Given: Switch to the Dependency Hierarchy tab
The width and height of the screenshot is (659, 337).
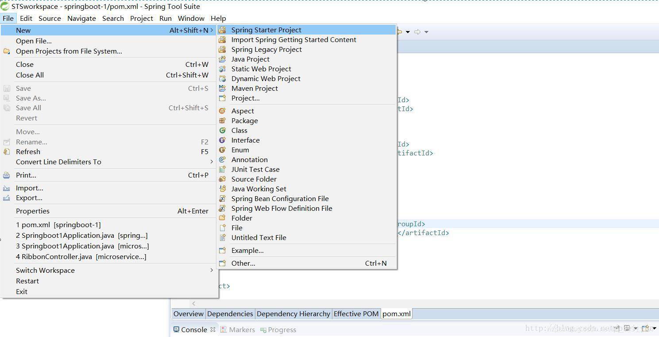Looking at the screenshot, I should (x=293, y=314).
